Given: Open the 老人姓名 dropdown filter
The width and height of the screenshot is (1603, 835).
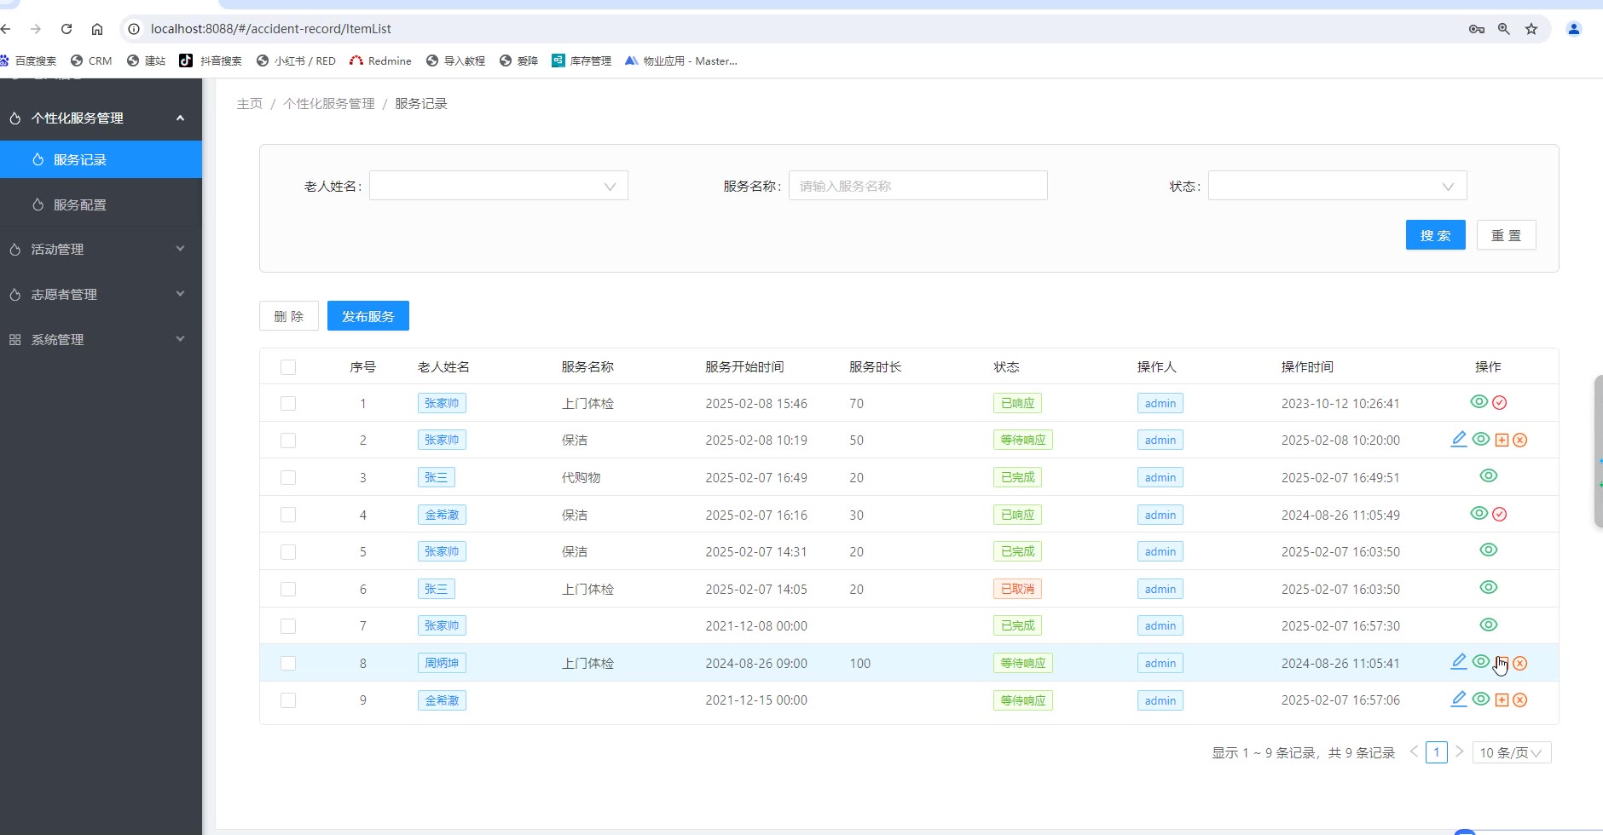Looking at the screenshot, I should 498,186.
